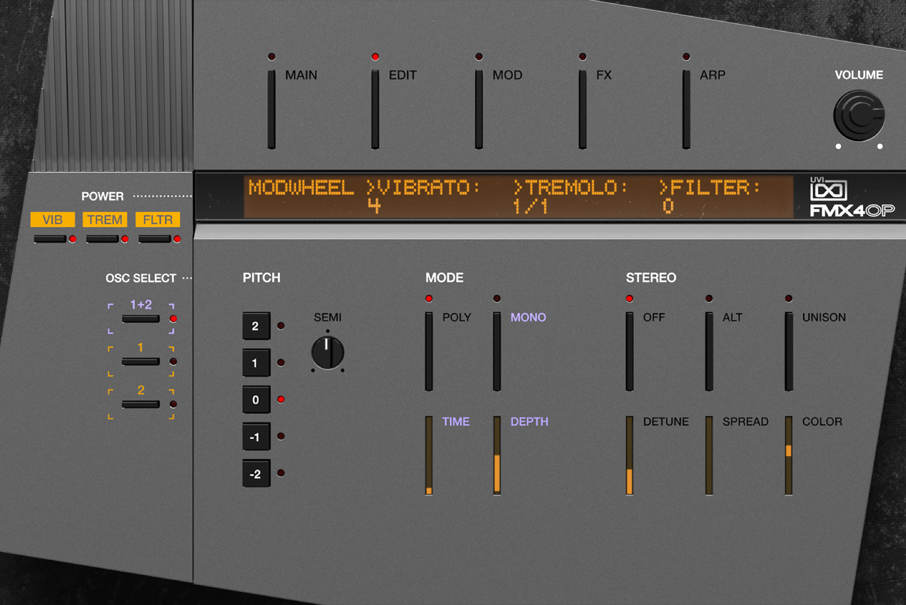Open the EDIT page
Viewport: 906px width, 605px height.
[x=375, y=108]
